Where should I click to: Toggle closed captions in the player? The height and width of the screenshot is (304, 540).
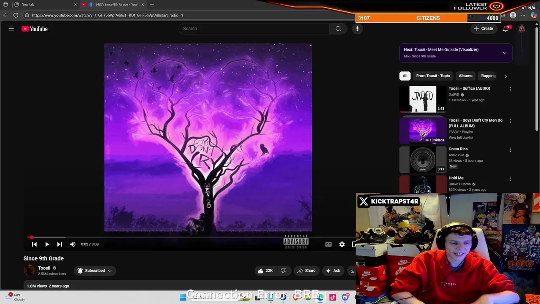pyautogui.click(x=328, y=244)
